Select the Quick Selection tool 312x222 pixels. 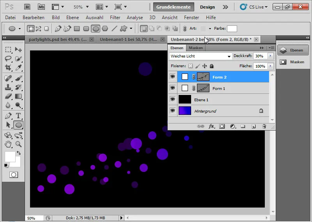pos(18,59)
